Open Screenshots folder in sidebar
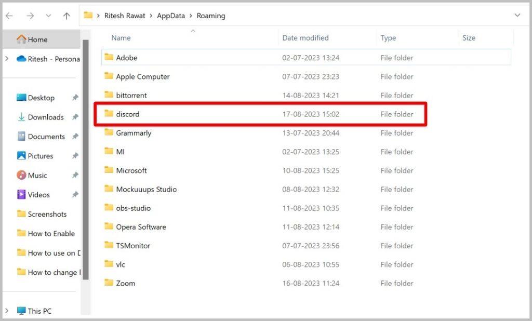The image size is (532, 321). [x=42, y=214]
